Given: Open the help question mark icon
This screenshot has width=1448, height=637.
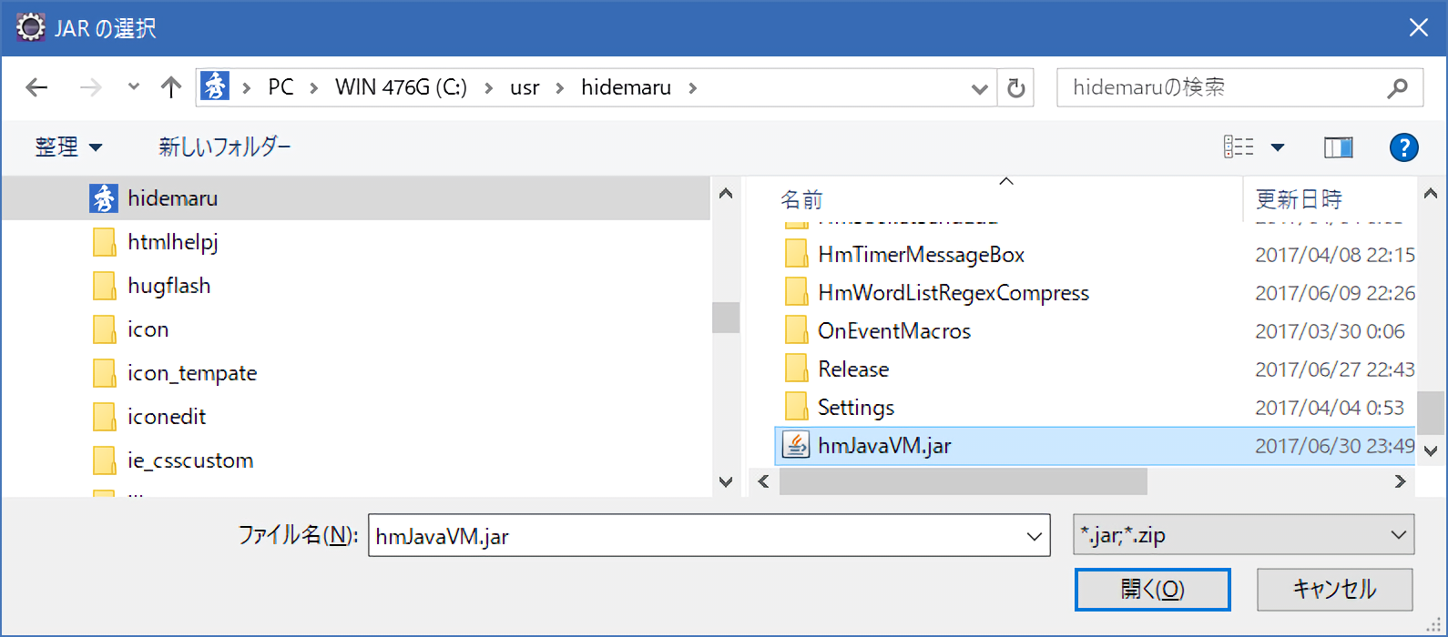Looking at the screenshot, I should point(1403,147).
